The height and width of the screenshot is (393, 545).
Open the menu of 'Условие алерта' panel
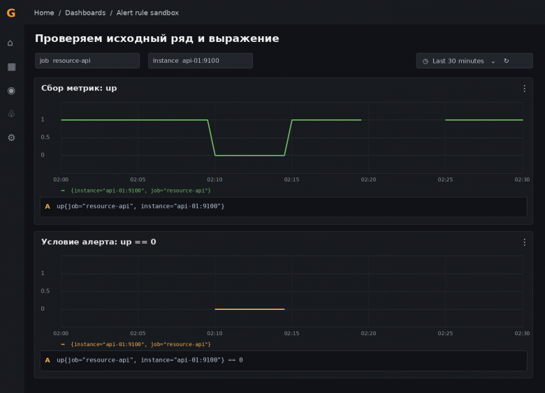click(x=524, y=242)
